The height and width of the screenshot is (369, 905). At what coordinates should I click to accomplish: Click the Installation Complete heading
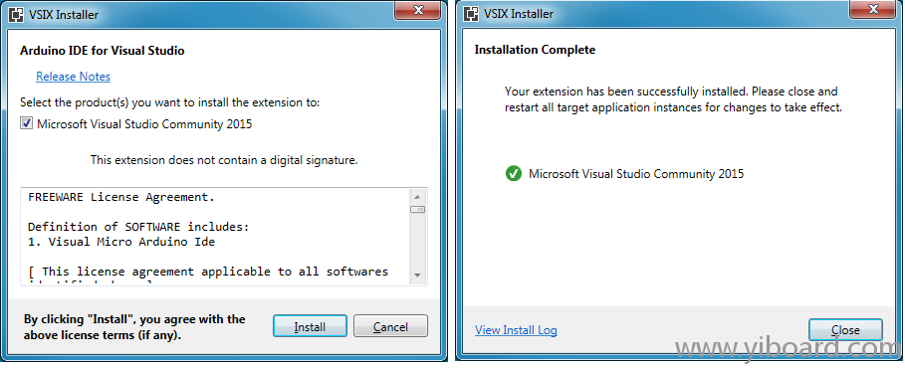[x=535, y=50]
